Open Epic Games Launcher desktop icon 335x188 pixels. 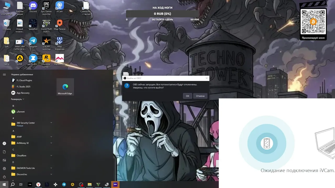46,8
